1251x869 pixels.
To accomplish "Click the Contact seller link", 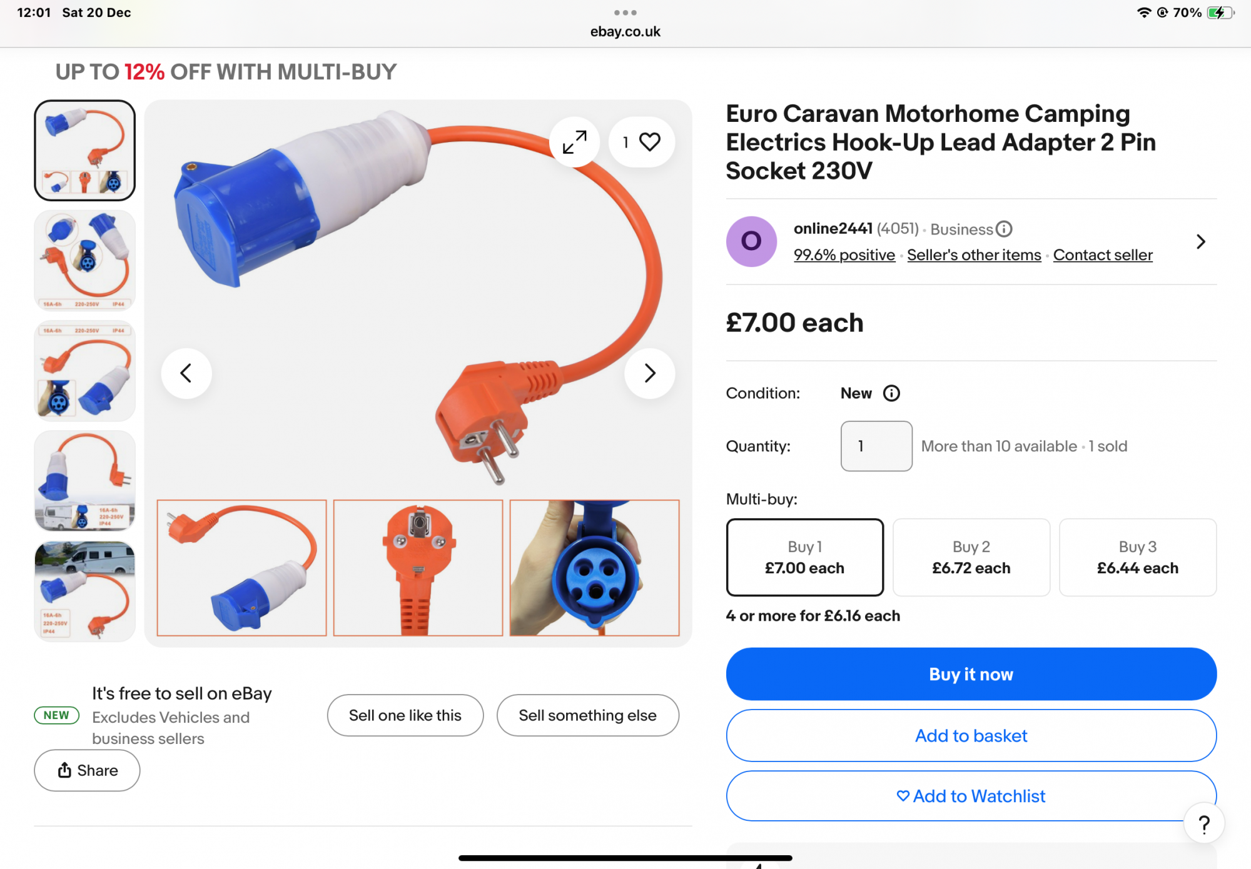I will click(1102, 255).
